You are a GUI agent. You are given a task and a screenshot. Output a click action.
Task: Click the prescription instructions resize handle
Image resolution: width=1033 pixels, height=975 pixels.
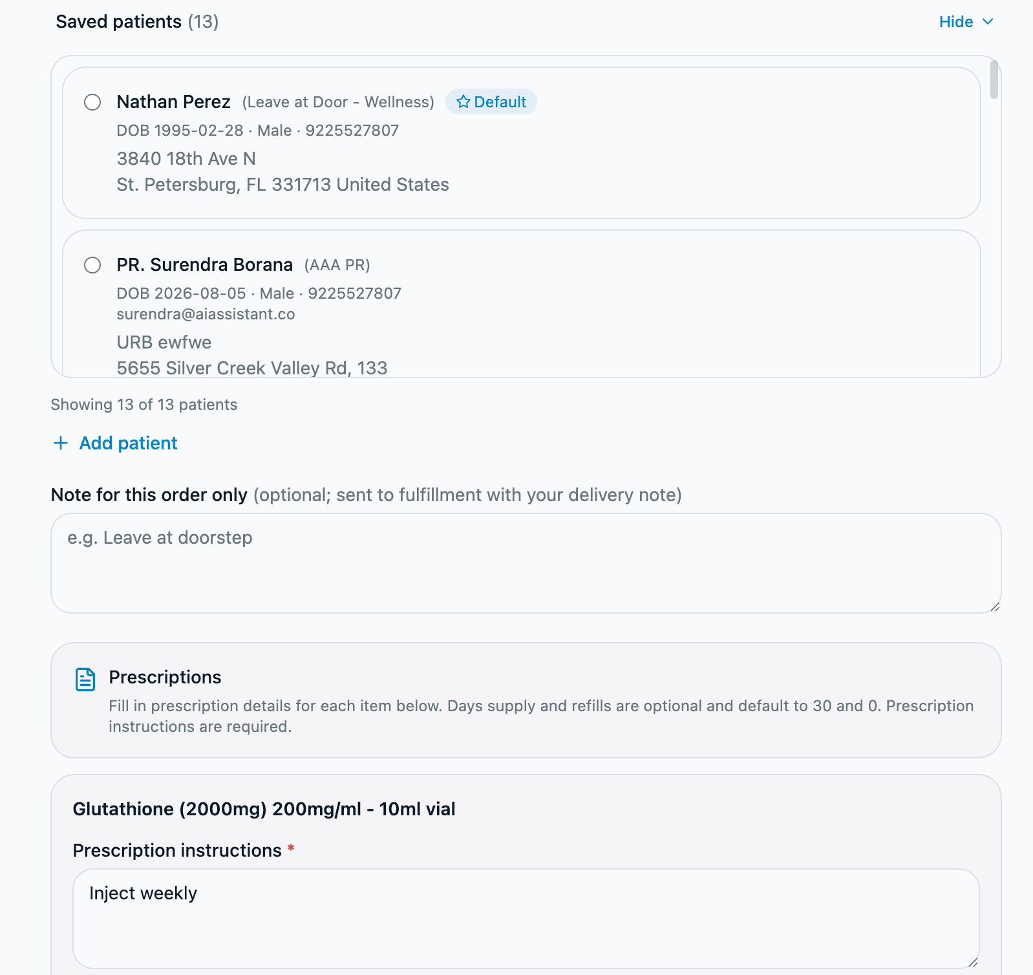tap(973, 962)
